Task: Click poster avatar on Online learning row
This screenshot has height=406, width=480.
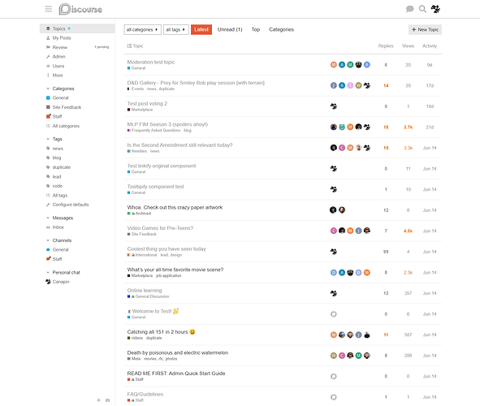Action: point(334,293)
